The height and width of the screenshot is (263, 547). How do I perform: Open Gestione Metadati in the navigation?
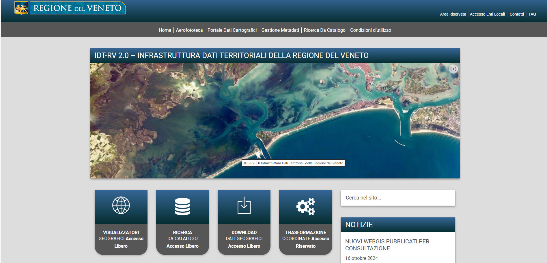280,30
